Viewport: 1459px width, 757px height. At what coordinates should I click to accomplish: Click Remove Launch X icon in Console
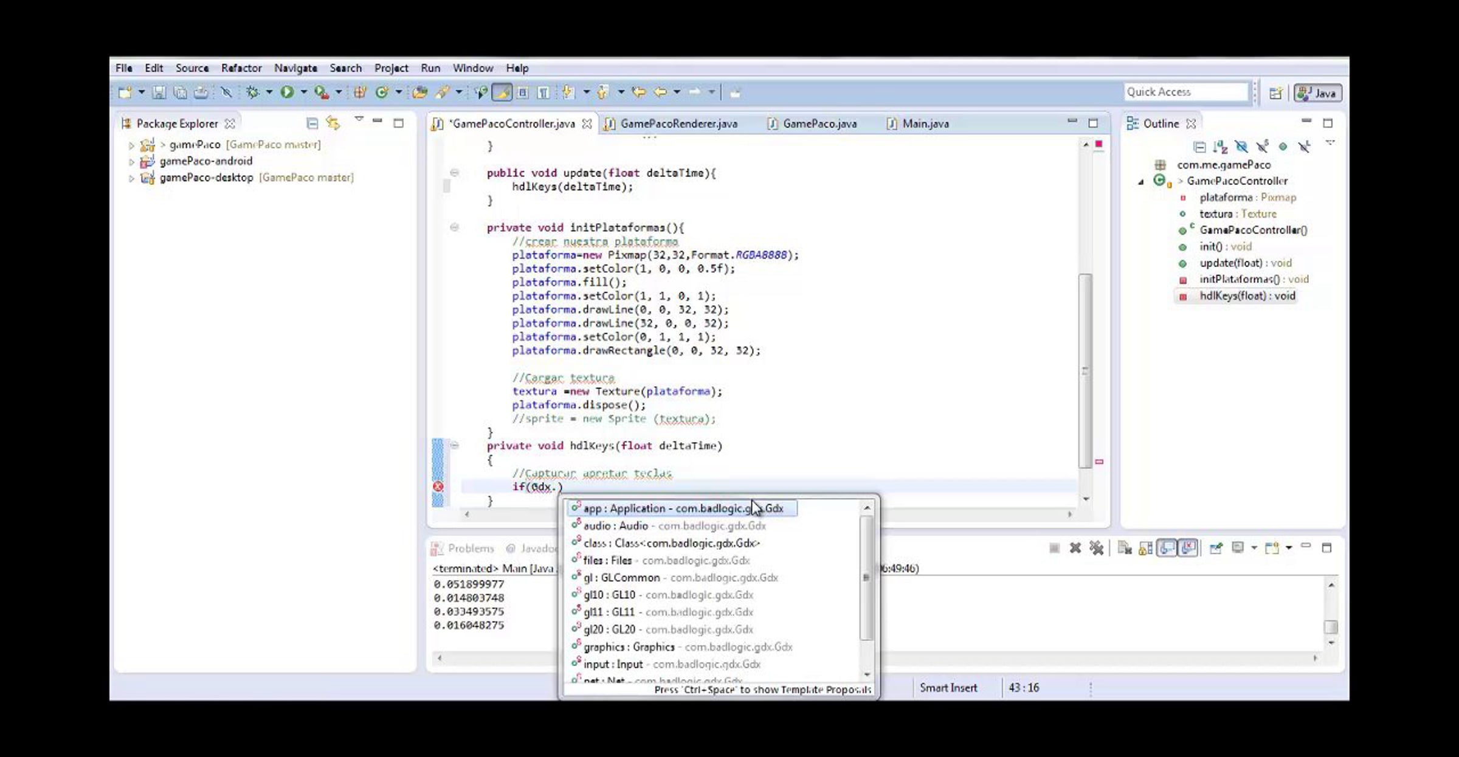[x=1075, y=548]
